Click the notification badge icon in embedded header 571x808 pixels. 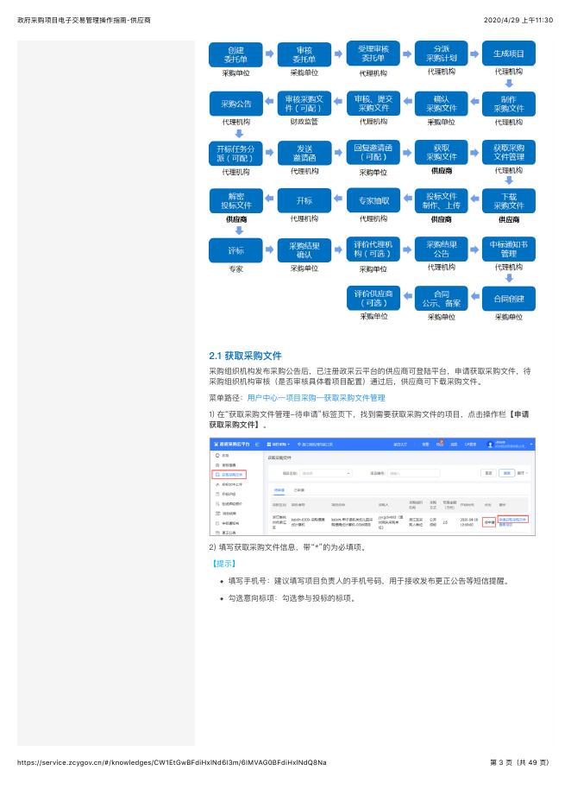pyautogui.click(x=440, y=444)
